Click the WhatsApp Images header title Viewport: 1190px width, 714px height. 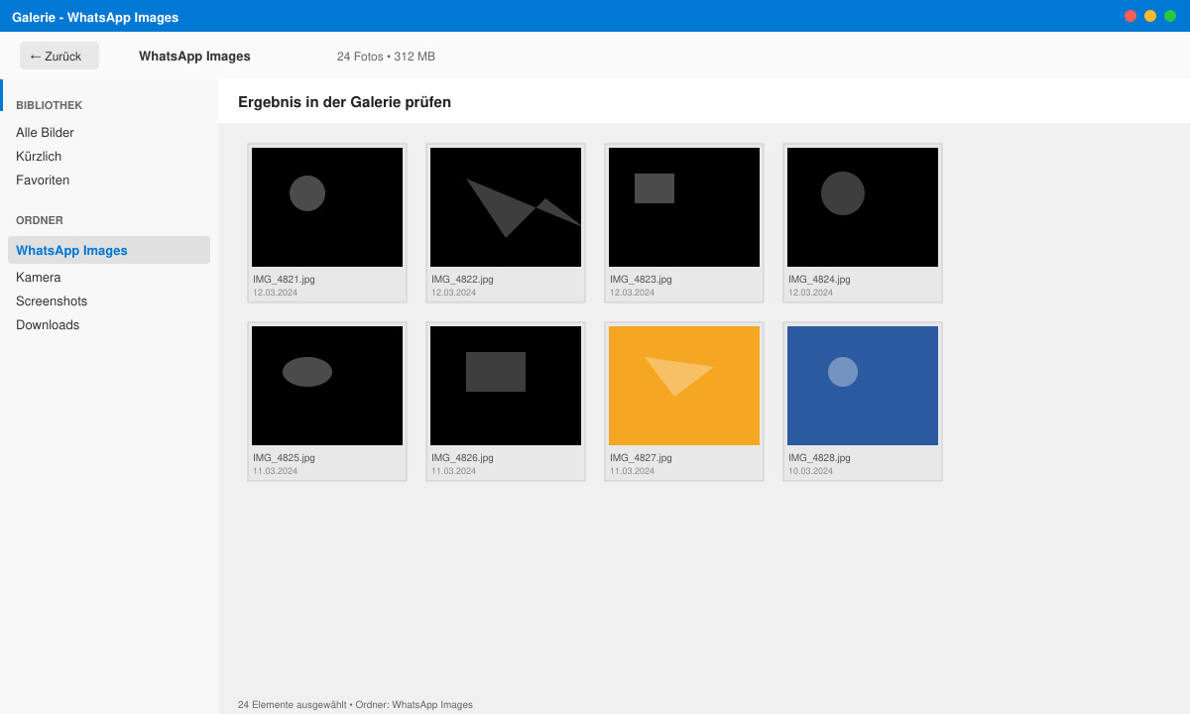tap(194, 57)
